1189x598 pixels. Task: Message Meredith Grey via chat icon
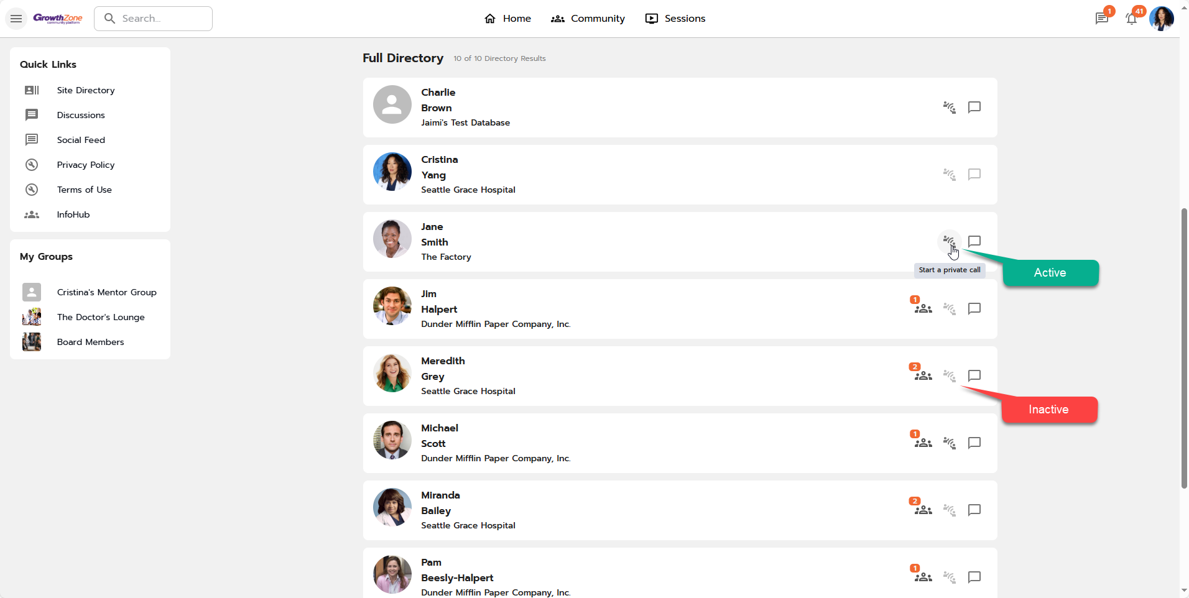(x=974, y=375)
